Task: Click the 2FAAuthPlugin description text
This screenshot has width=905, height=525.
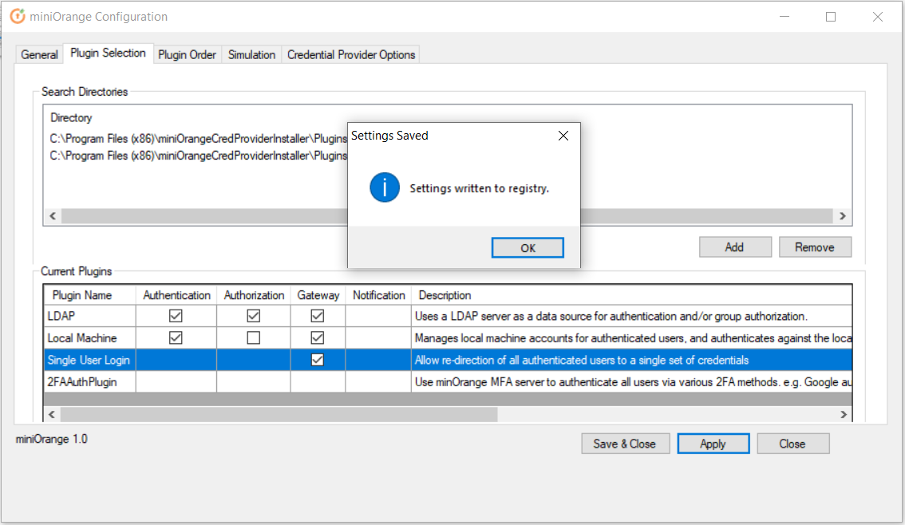Action: 633,382
